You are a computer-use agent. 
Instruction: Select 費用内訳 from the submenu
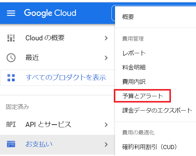coord(134,82)
